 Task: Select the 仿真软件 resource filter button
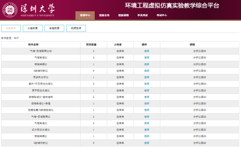pyautogui.click(x=11, y=28)
